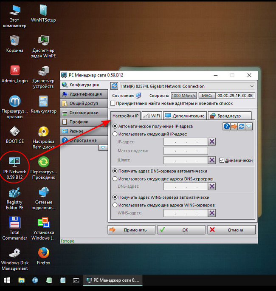Open the light-blue dropdown arrow in IP toolbar

[249, 126]
